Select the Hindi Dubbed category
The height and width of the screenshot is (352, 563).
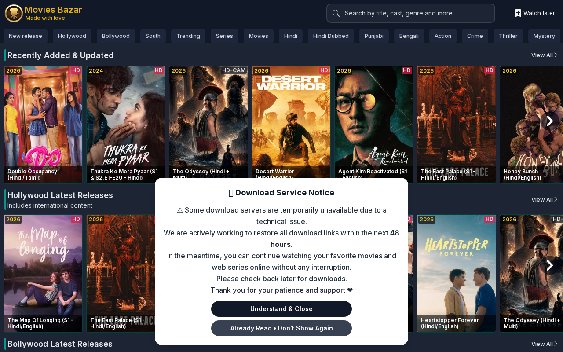point(331,36)
